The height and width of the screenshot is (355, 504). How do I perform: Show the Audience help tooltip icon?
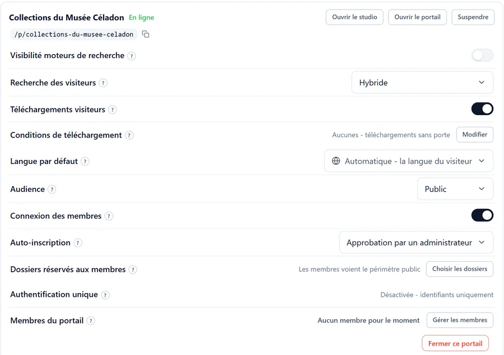pos(52,190)
